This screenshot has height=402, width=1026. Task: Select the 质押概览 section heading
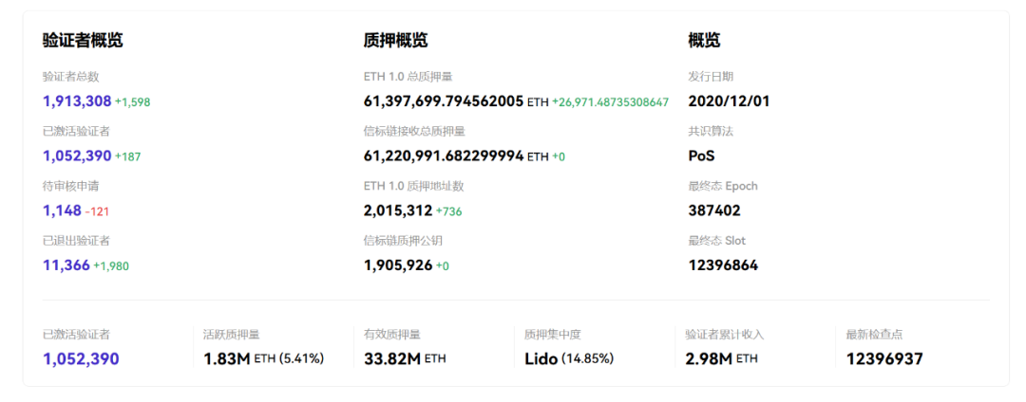395,41
